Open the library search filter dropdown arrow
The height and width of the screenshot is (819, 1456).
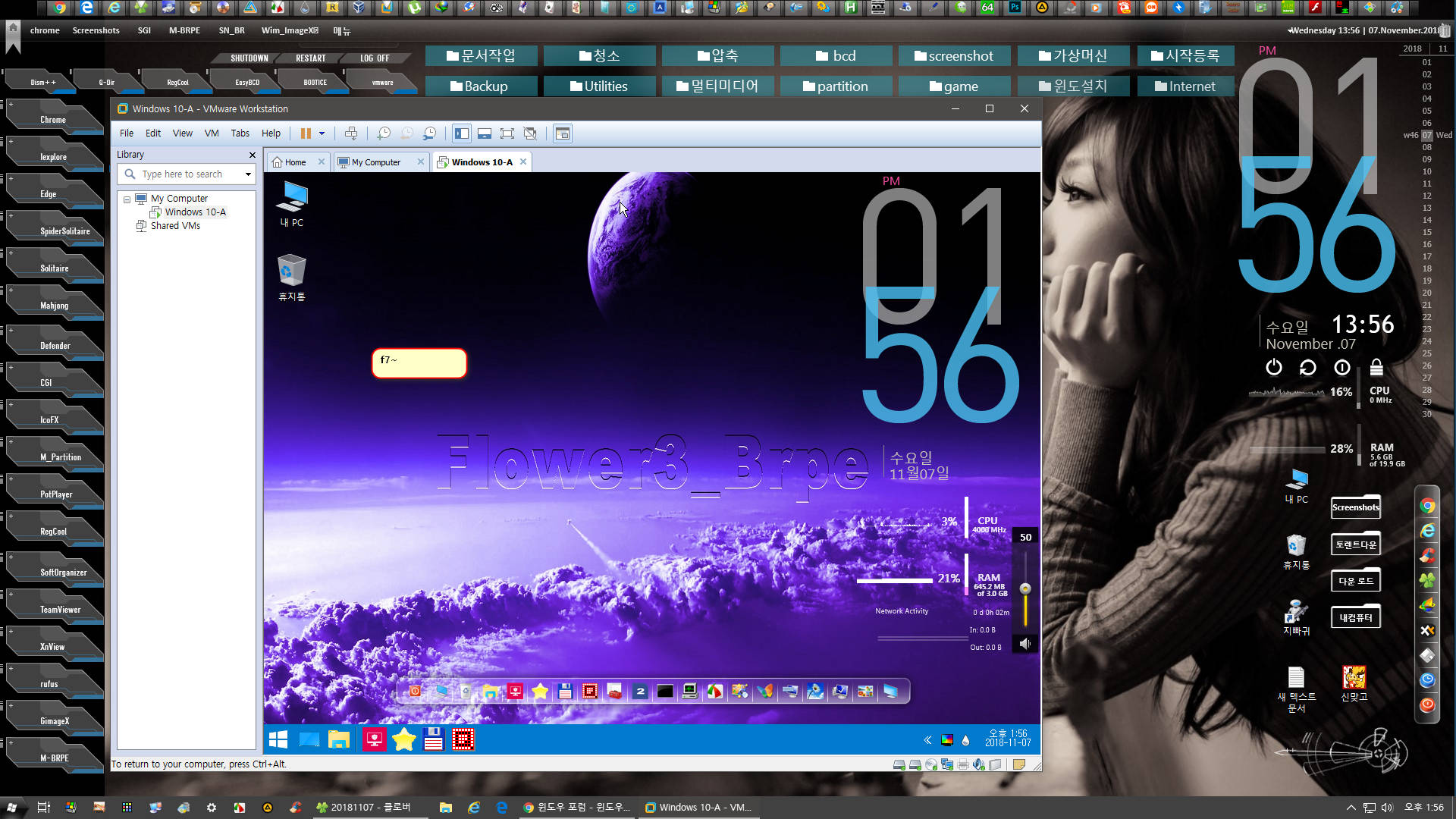248,174
